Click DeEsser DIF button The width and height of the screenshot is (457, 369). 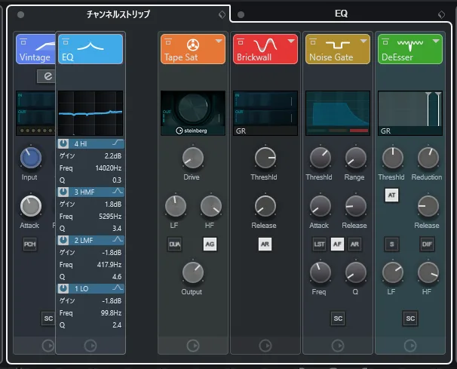427,244
